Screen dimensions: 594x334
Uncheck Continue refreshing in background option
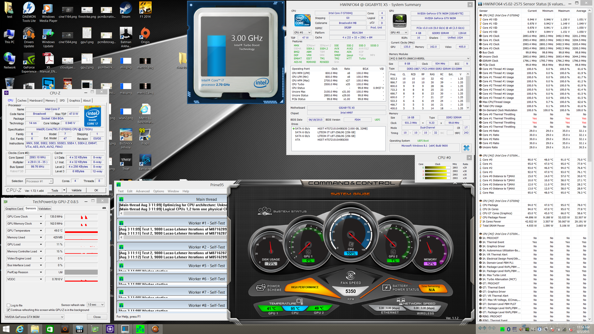tap(9, 310)
